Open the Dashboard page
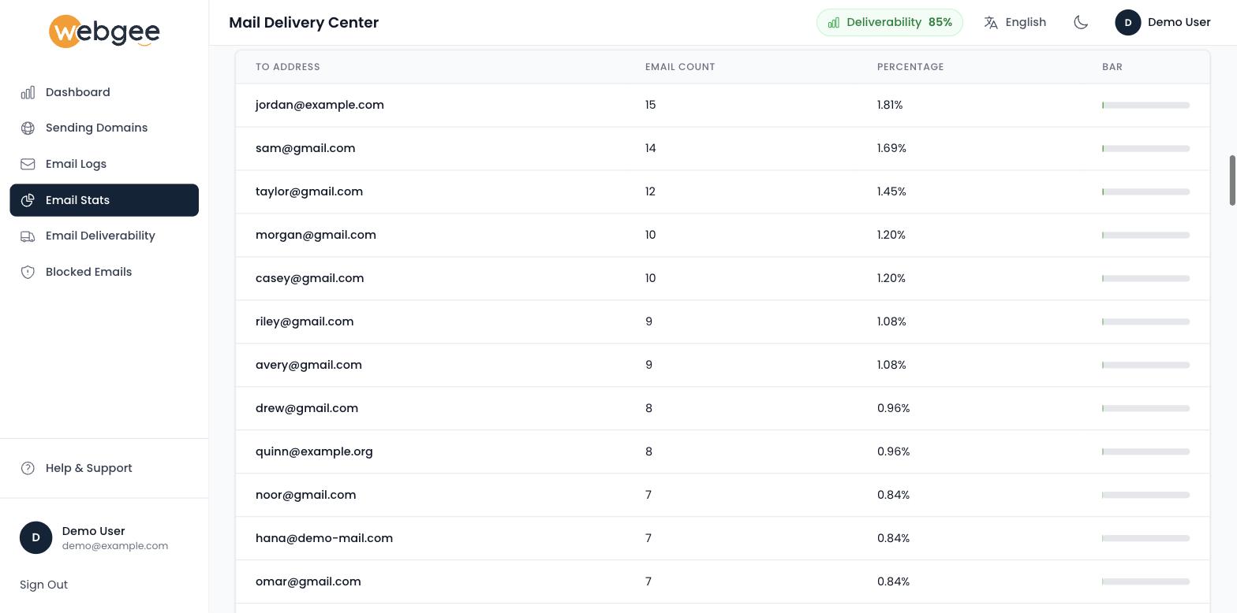This screenshot has height=613, width=1237. coord(104,92)
